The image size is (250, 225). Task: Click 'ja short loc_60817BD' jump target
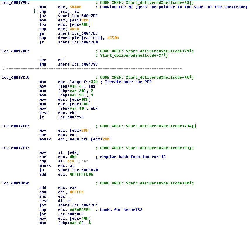[x=85, y=33]
